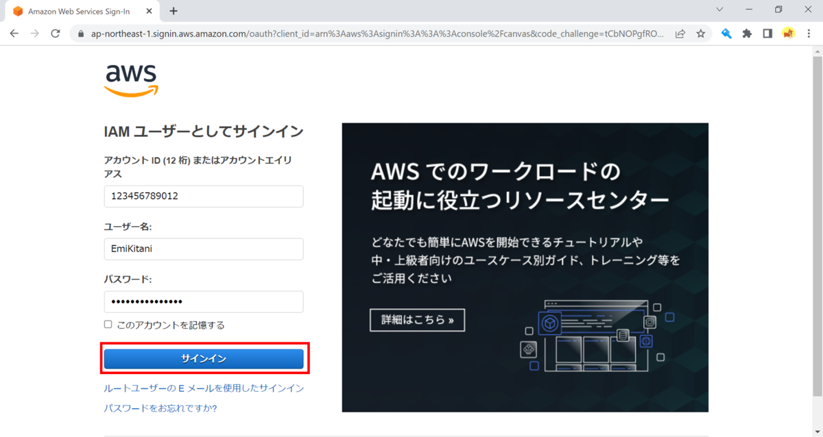Open ルートユーザーの E メール sign-in link
The width and height of the screenshot is (823, 437).
pyautogui.click(x=204, y=388)
